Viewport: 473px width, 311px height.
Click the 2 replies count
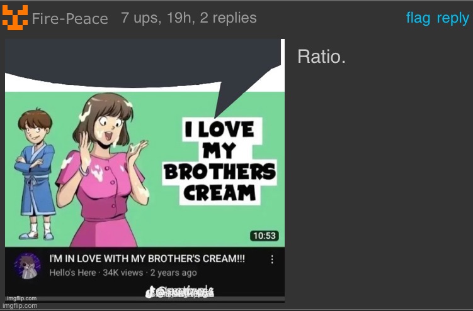point(228,18)
